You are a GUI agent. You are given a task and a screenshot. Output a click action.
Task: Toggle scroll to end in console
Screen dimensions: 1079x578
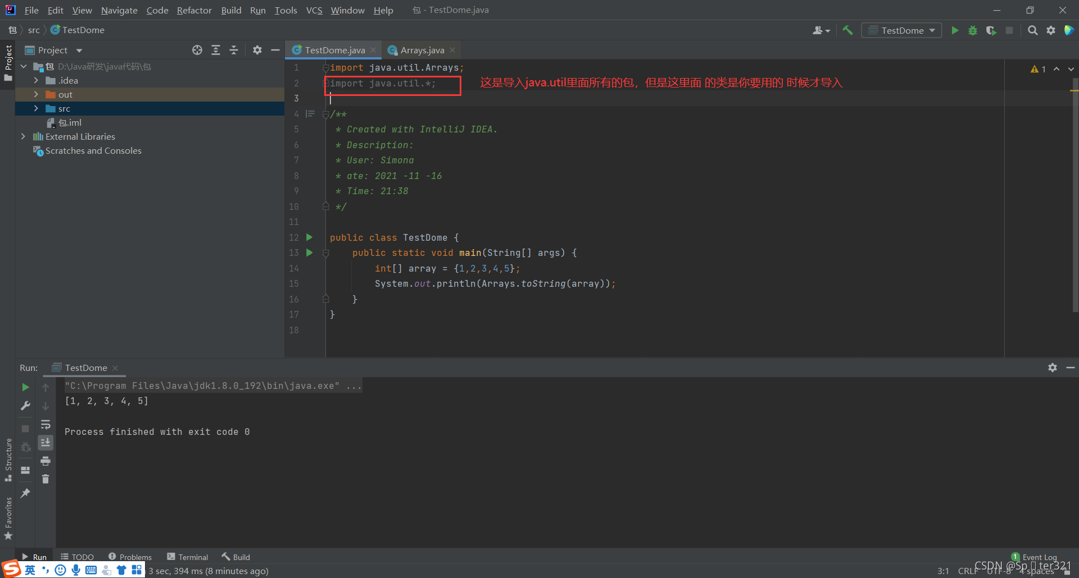coord(46,443)
